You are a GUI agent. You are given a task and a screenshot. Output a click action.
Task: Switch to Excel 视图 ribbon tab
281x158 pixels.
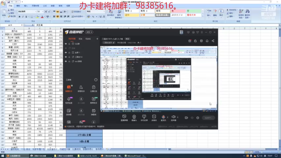[68, 6]
